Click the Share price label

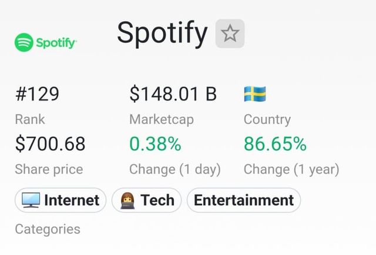pos(49,170)
